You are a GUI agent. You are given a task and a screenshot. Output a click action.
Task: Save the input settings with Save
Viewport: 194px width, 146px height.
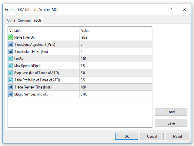click(x=171, y=123)
